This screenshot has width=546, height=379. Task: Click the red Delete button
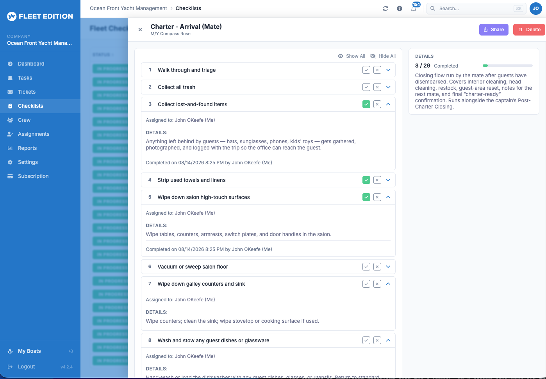(x=529, y=30)
